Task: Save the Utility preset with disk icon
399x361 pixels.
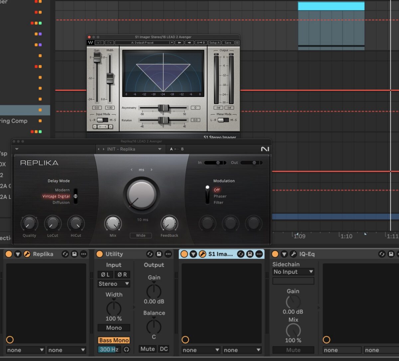Action: (x=159, y=254)
